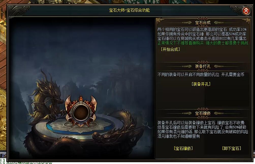Click the 宝石大师-宝石综合功能 title bar
Viewport: 255px width, 164px height.
[x=129, y=10]
